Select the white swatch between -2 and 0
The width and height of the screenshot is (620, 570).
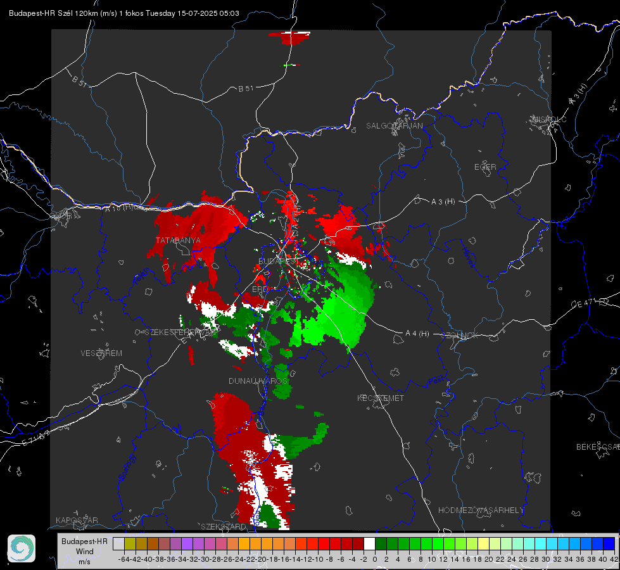[x=369, y=543]
